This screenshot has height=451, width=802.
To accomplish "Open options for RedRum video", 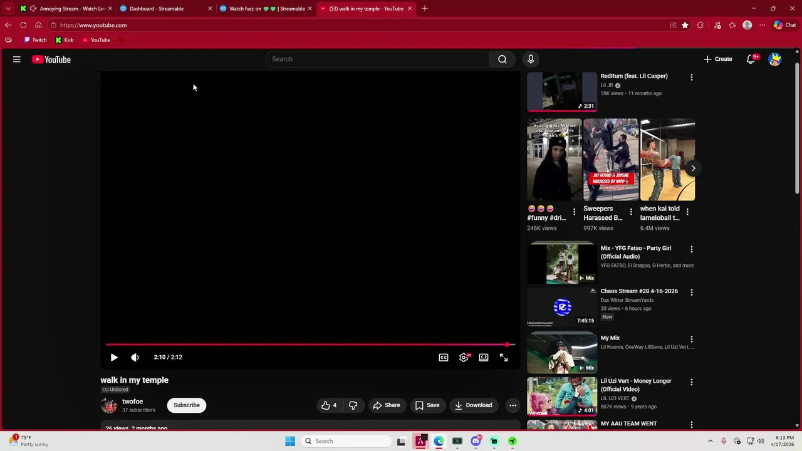I will pos(692,77).
